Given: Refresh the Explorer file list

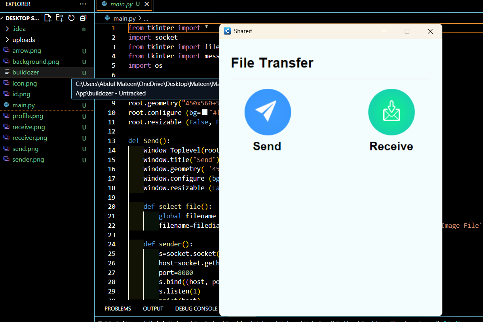Looking at the screenshot, I should tap(71, 18).
